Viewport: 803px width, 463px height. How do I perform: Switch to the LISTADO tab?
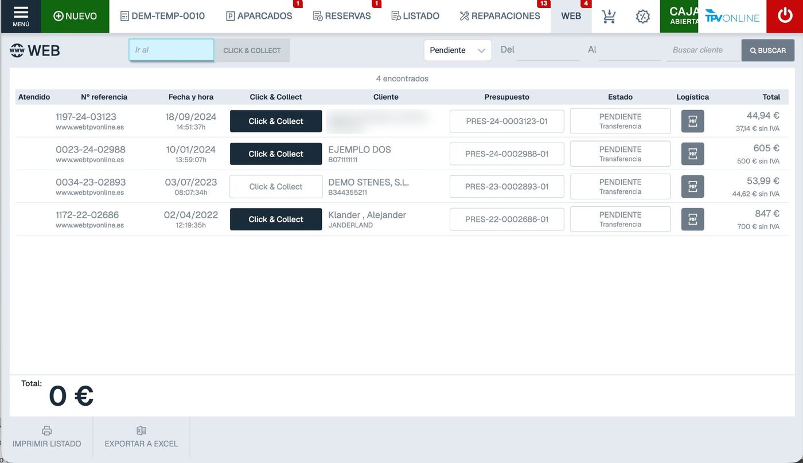[415, 16]
